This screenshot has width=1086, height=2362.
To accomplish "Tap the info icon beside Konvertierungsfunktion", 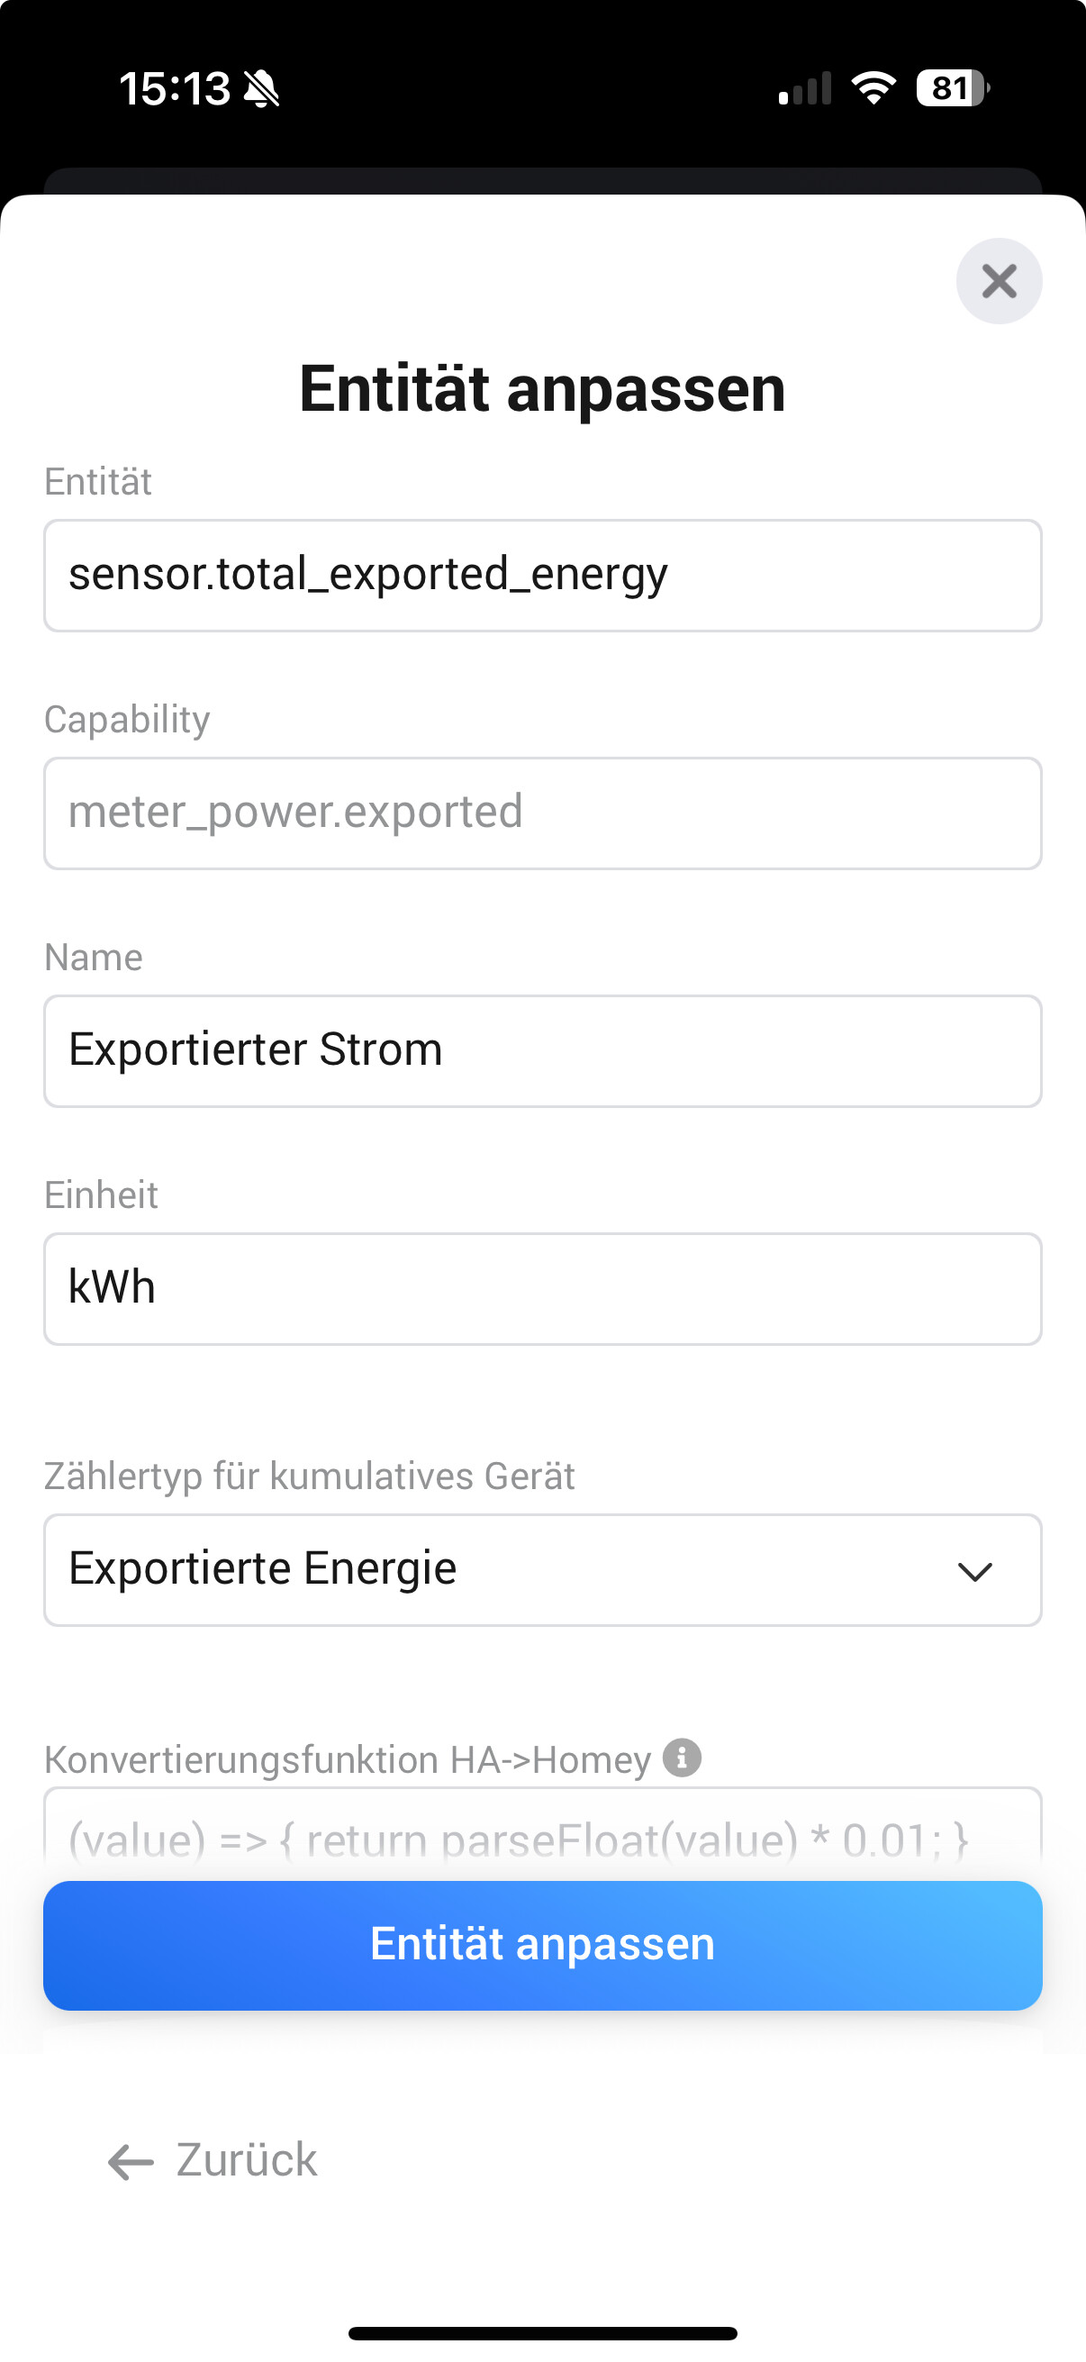I will pyautogui.click(x=682, y=1757).
